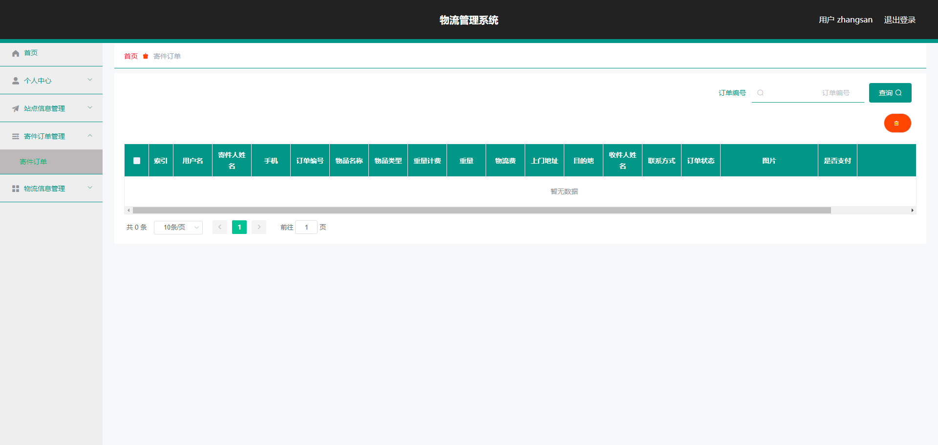This screenshot has width=938, height=445.
Task: Click the 手机 column header
Action: 271,161
